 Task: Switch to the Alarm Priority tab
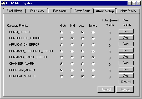(128, 11)
